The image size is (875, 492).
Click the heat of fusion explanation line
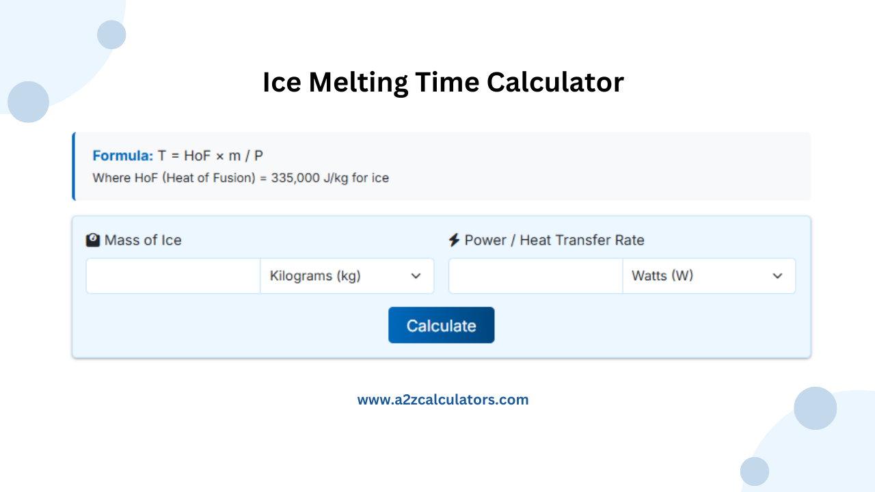[240, 178]
